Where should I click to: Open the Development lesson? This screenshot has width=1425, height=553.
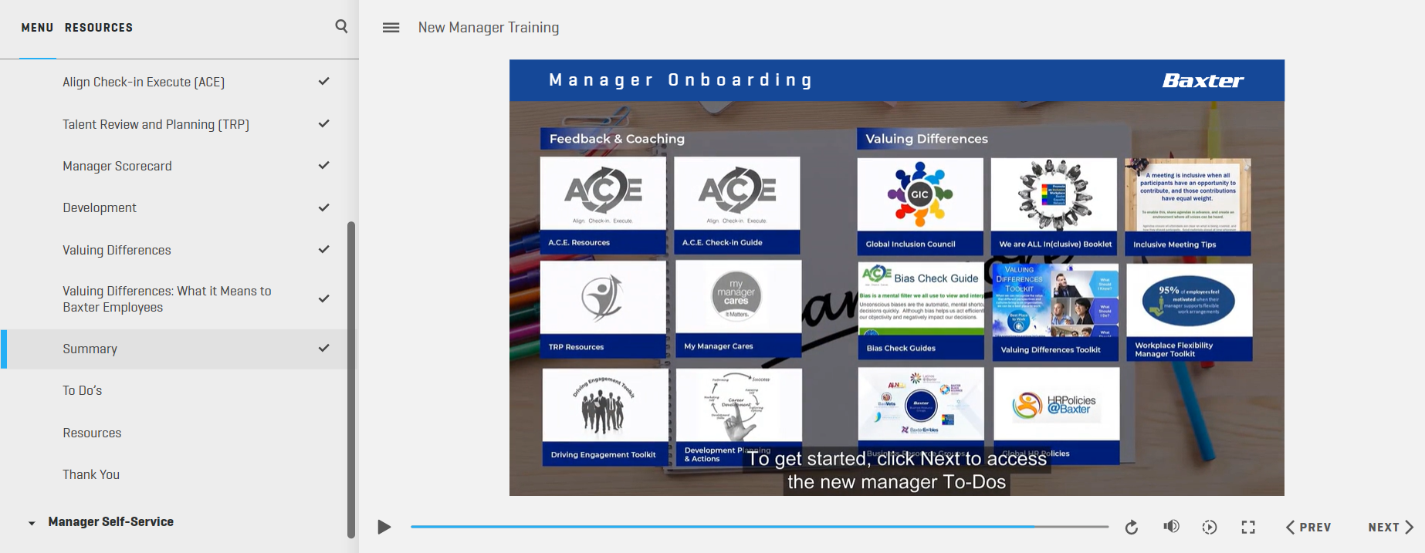[x=179, y=207]
